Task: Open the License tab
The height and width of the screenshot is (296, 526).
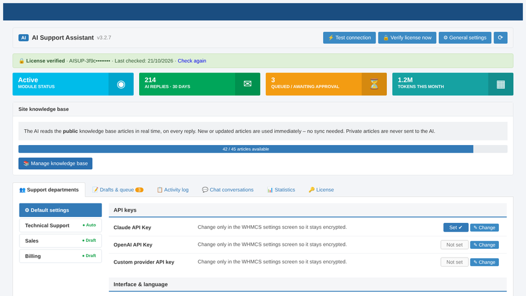Action: [321, 190]
